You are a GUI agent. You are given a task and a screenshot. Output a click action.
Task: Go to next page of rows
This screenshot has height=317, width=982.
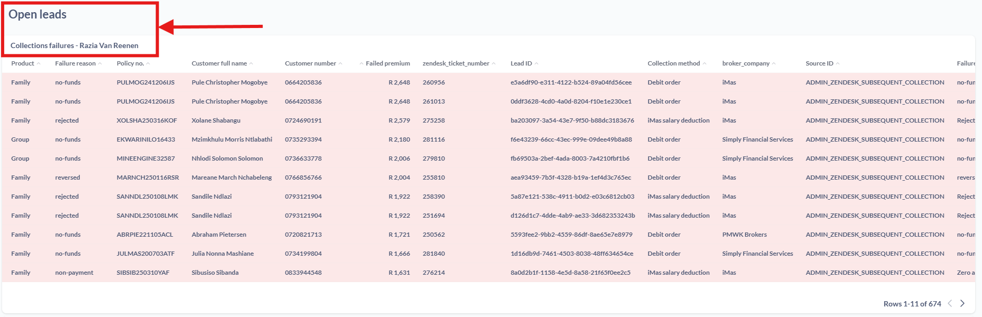coord(962,303)
